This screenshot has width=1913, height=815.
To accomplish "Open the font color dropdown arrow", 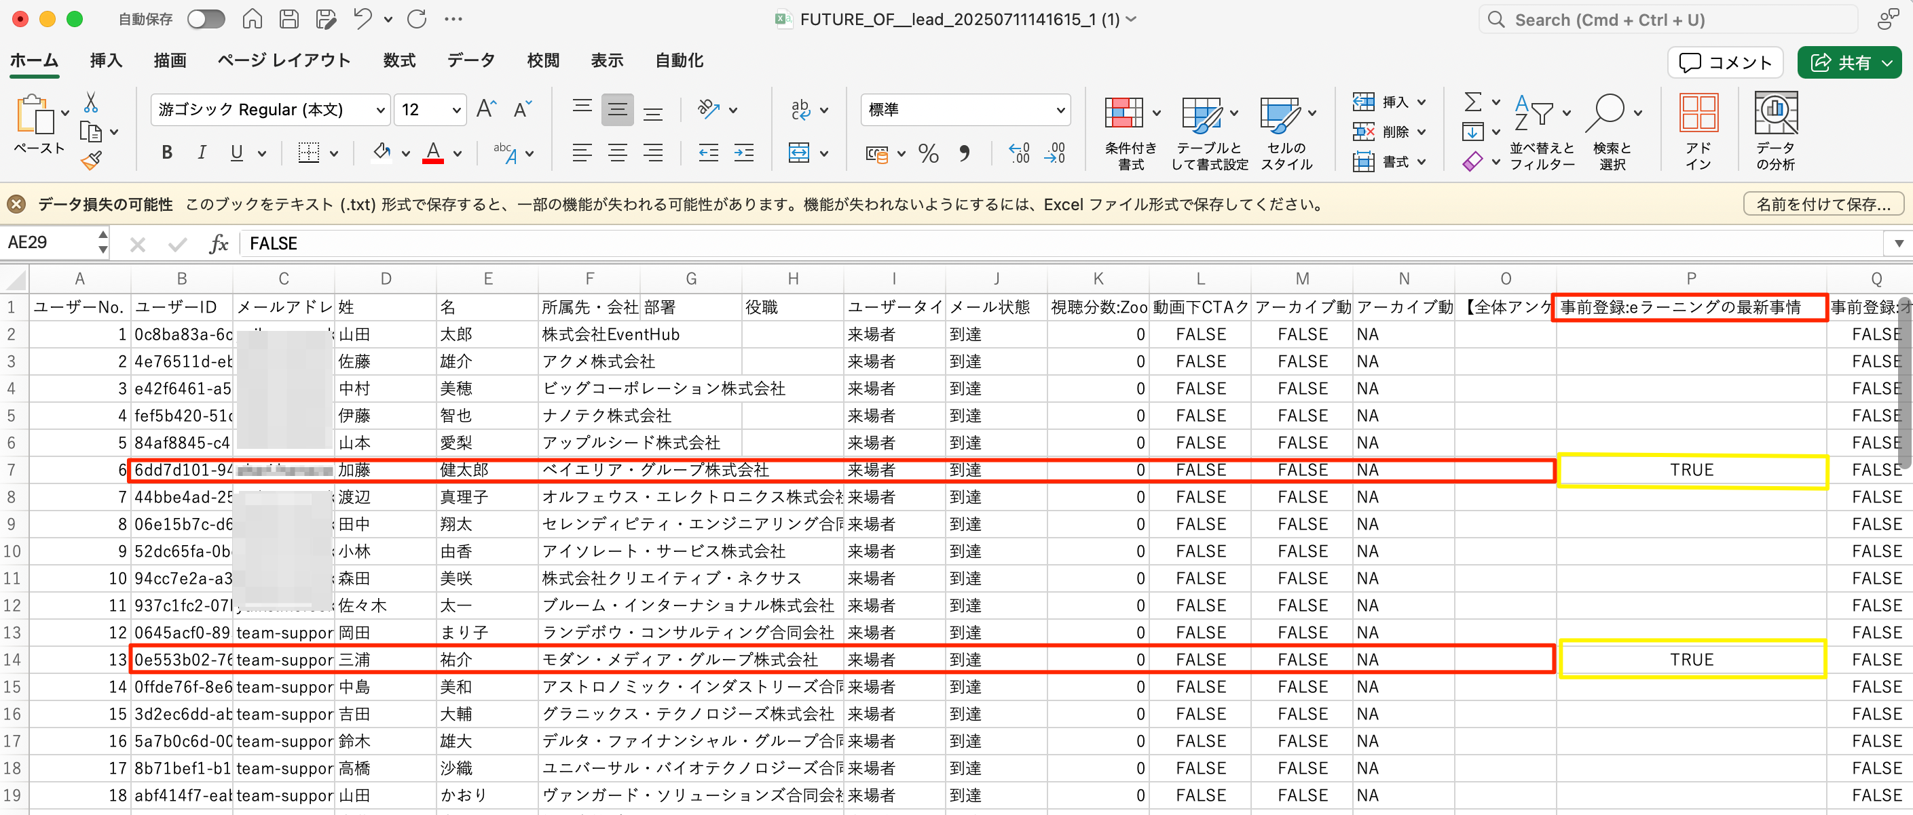I will point(458,153).
